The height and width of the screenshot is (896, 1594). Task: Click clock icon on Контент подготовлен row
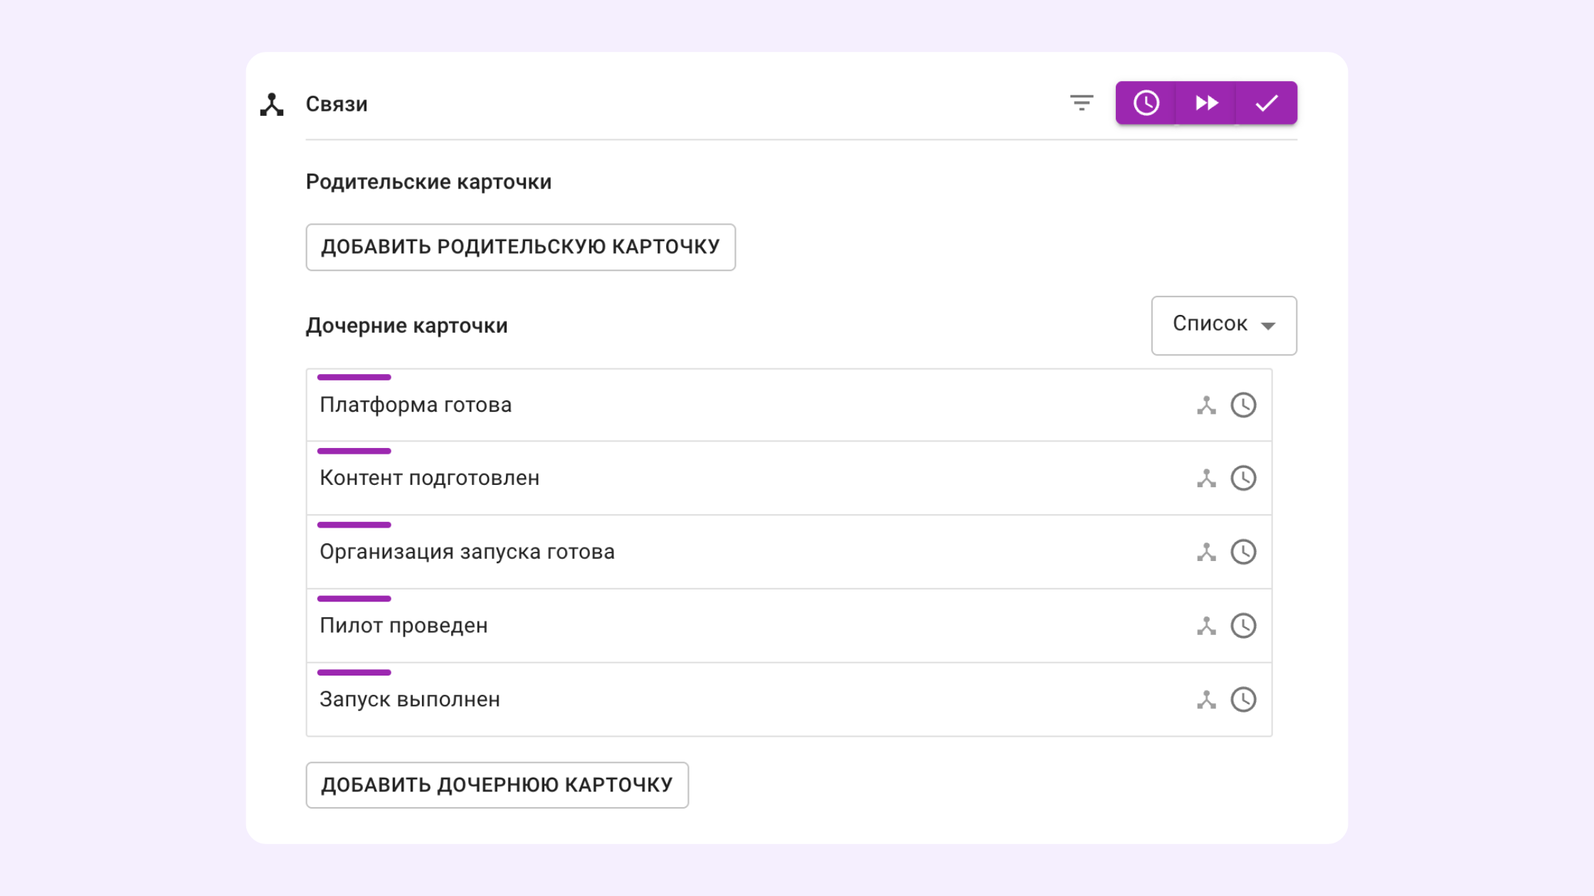tap(1243, 479)
